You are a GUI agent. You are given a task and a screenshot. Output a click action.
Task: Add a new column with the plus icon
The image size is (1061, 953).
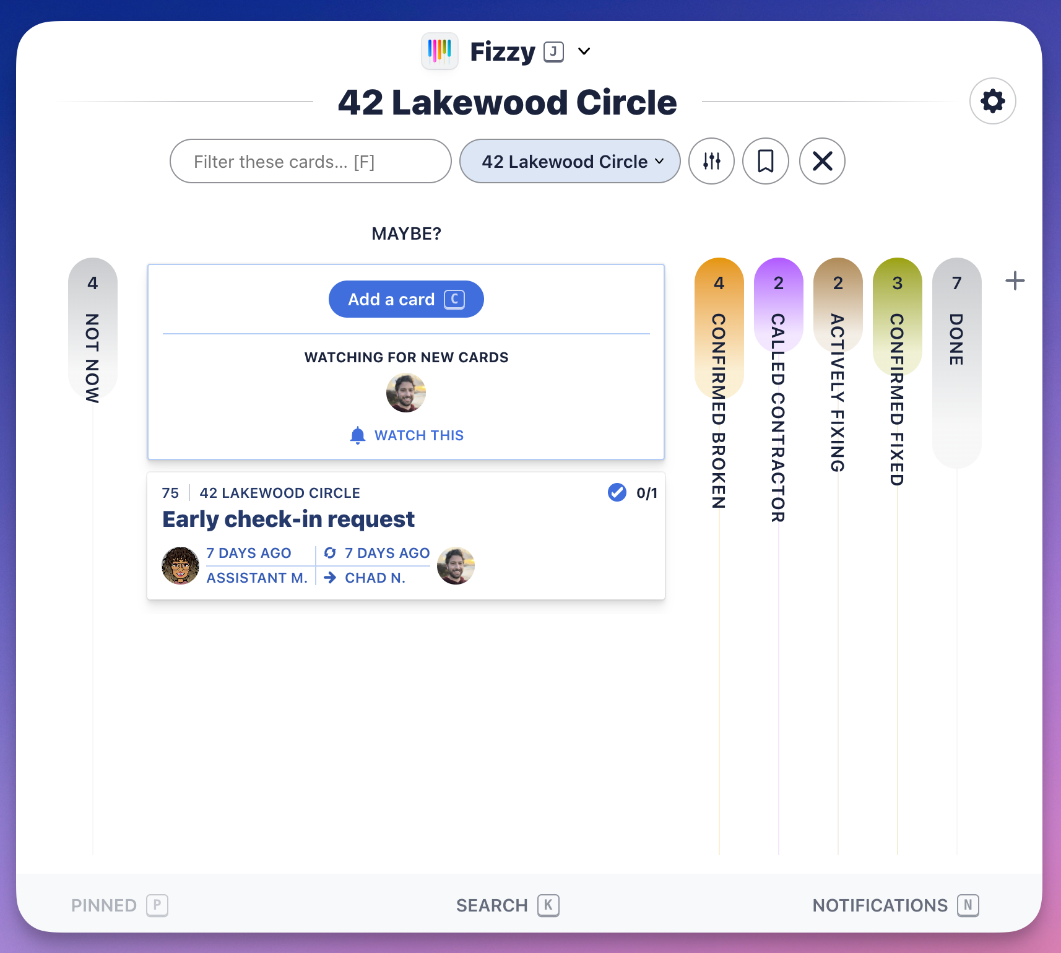pos(1015,281)
